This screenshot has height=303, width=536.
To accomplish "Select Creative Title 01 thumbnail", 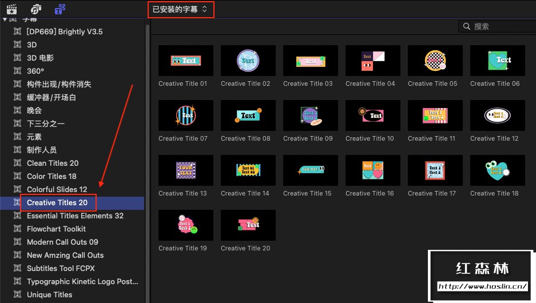I will coord(186,61).
